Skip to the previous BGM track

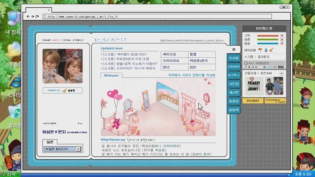(x=253, y=67)
